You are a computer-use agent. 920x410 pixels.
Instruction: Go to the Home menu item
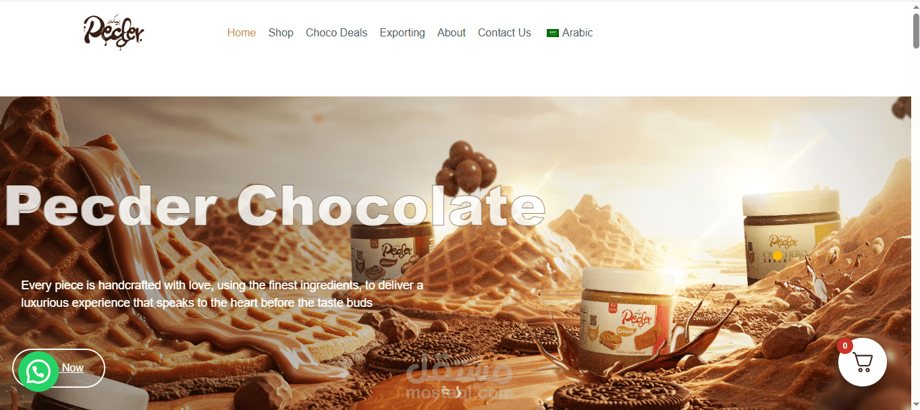[x=242, y=32]
